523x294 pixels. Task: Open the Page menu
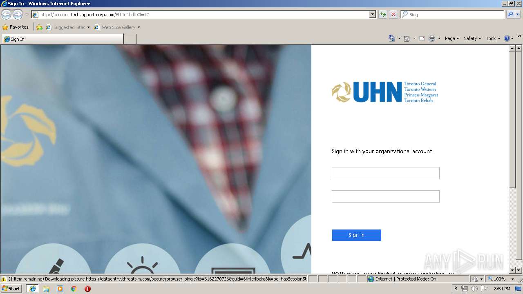point(451,38)
